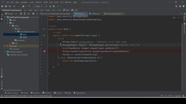Open Services tool window
Image resolution: width=186 pixels, height=104 pixels.
click(x=58, y=93)
